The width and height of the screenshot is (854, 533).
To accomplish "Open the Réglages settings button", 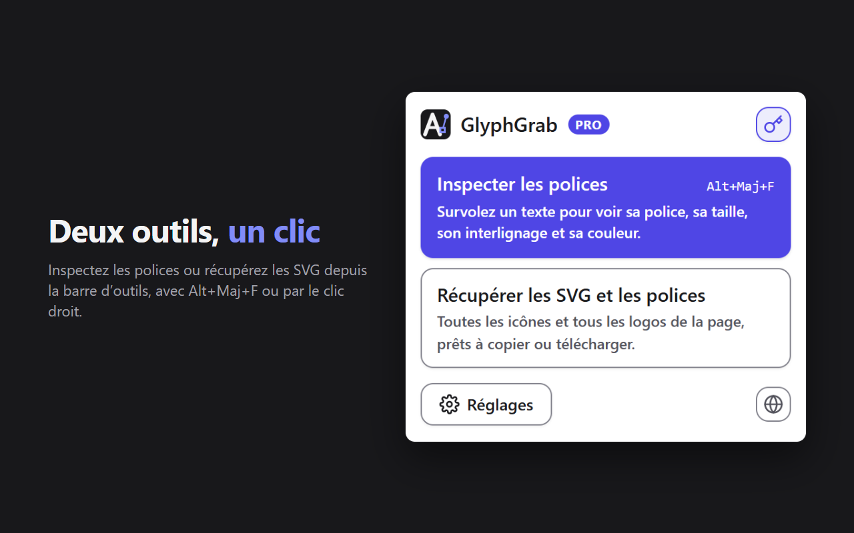I will pyautogui.click(x=486, y=404).
